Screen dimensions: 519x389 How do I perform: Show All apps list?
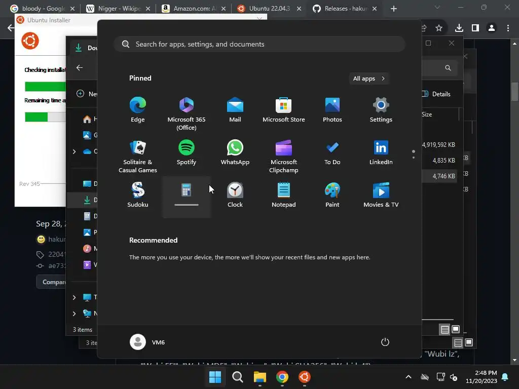tap(369, 79)
